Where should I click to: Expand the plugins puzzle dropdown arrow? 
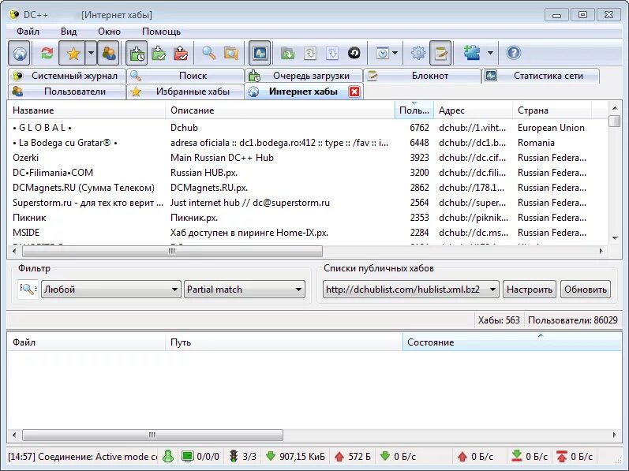tap(490, 53)
